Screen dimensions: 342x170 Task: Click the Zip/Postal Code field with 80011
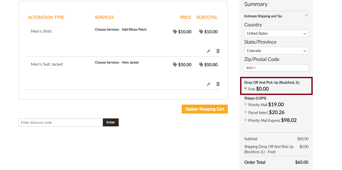pos(276,68)
